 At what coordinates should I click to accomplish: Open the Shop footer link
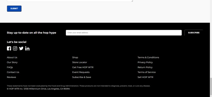click(75, 57)
